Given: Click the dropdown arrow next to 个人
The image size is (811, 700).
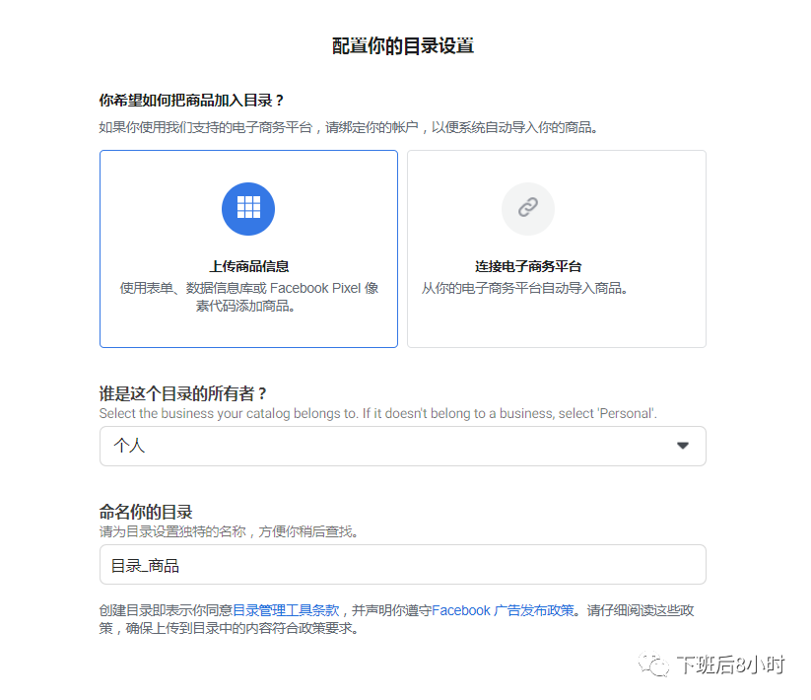Looking at the screenshot, I should pyautogui.click(x=682, y=446).
